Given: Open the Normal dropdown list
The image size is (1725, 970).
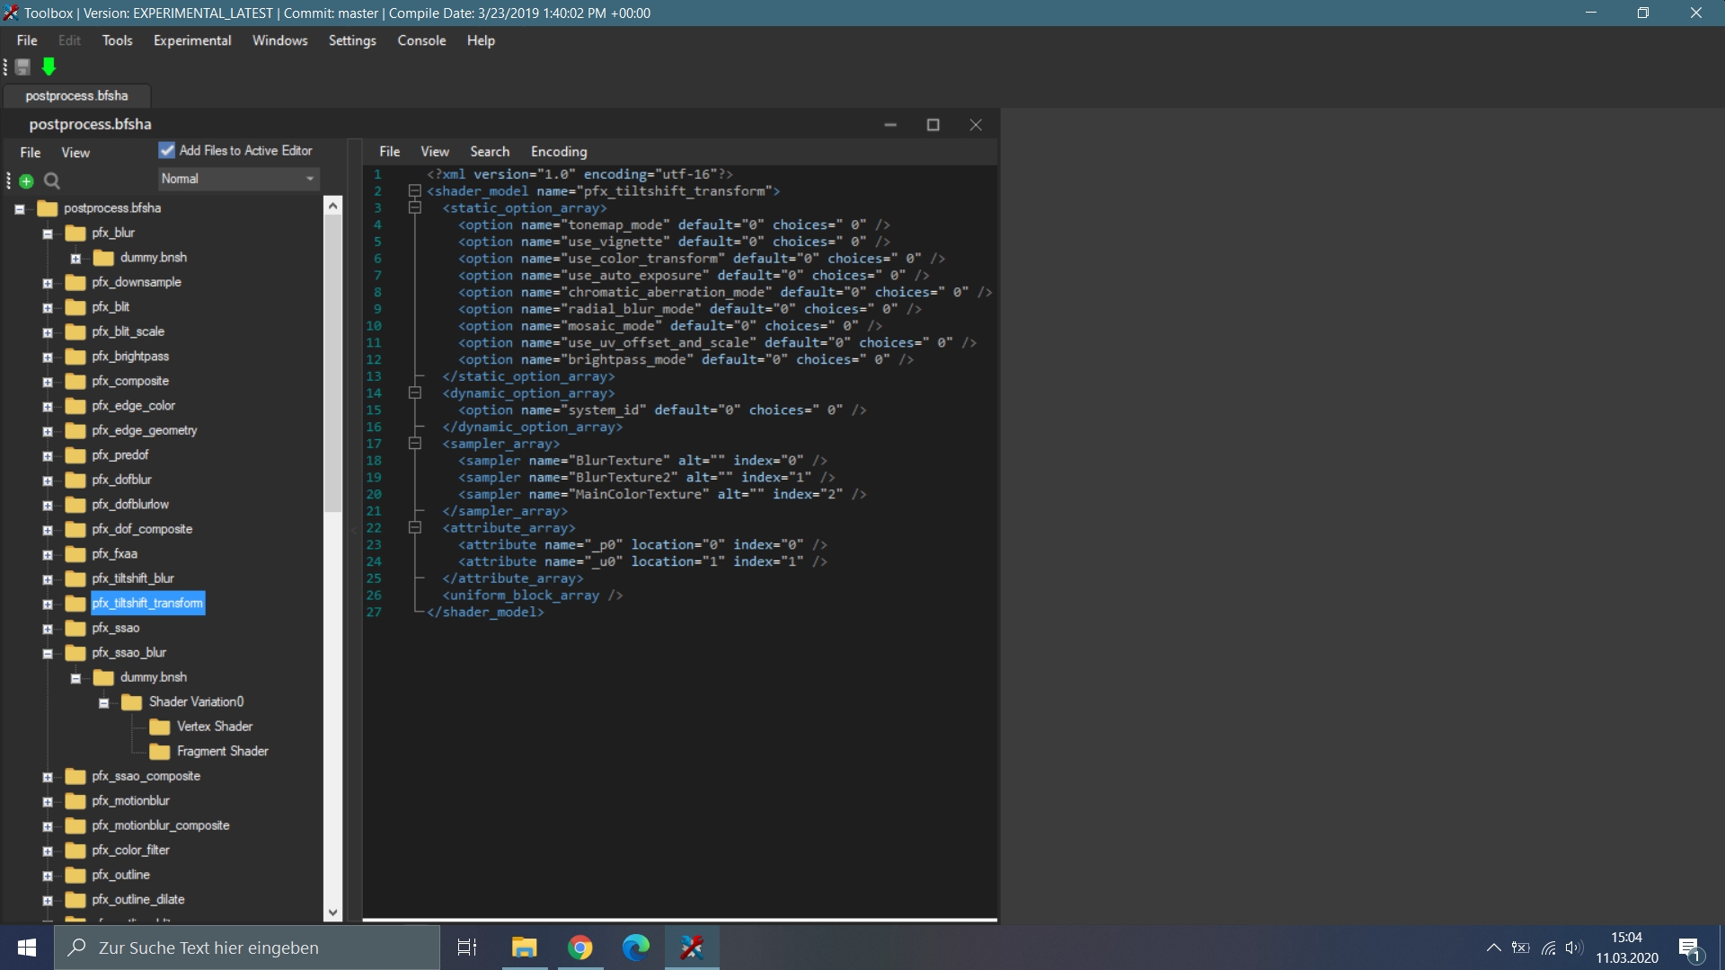Looking at the screenshot, I should [239, 179].
